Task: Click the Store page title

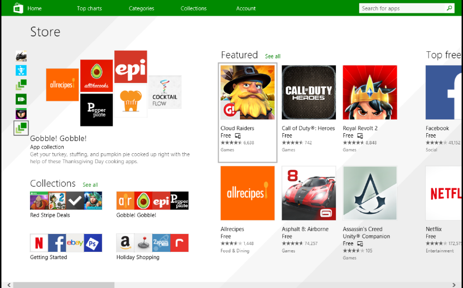Action: [45, 32]
